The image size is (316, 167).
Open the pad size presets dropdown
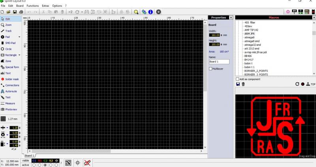pos(7,135)
